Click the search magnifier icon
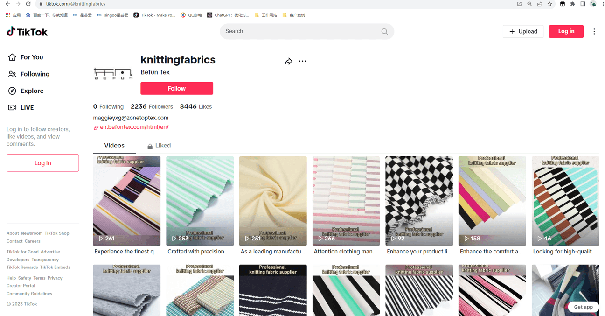 coord(384,32)
